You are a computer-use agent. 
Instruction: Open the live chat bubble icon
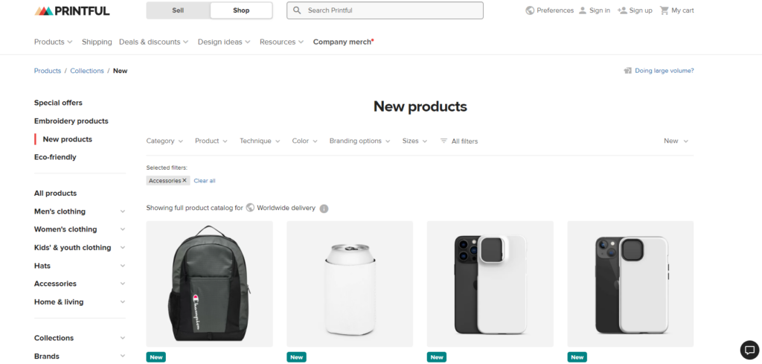pos(749,349)
